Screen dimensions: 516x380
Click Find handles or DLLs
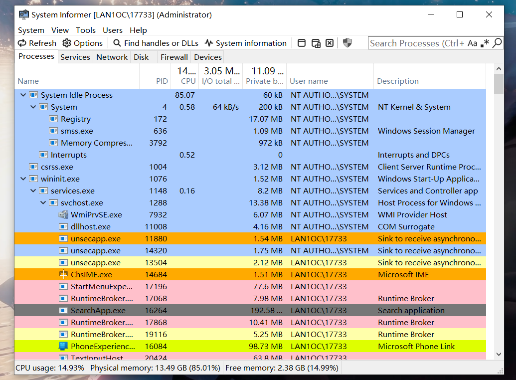[x=156, y=43]
